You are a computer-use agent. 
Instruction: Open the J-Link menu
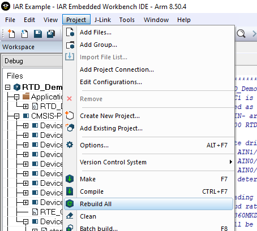pyautogui.click(x=102, y=20)
